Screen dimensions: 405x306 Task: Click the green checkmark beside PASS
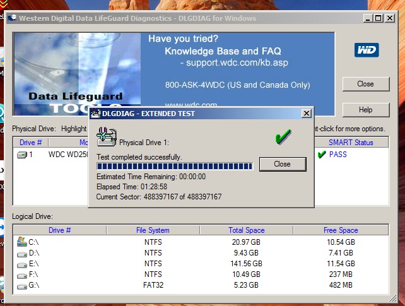(x=322, y=155)
